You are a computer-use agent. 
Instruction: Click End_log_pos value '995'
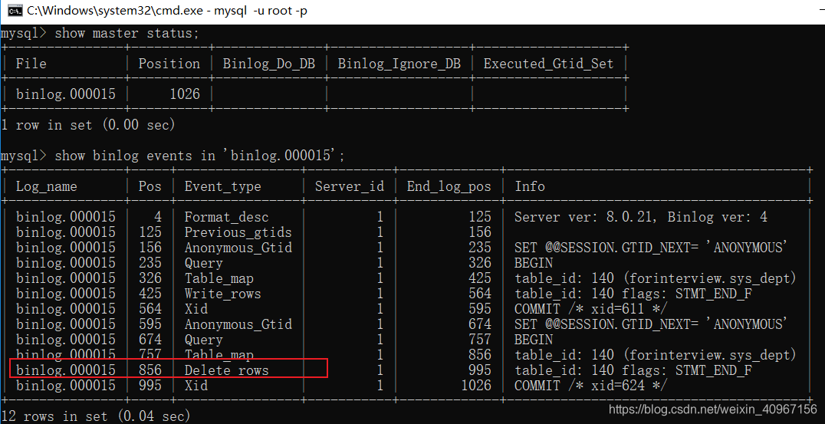[x=479, y=370]
